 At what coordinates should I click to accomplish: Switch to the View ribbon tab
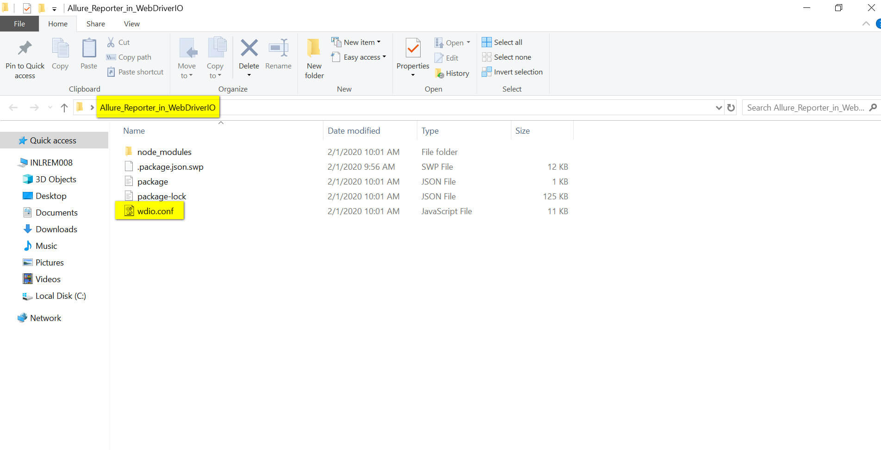pos(131,24)
